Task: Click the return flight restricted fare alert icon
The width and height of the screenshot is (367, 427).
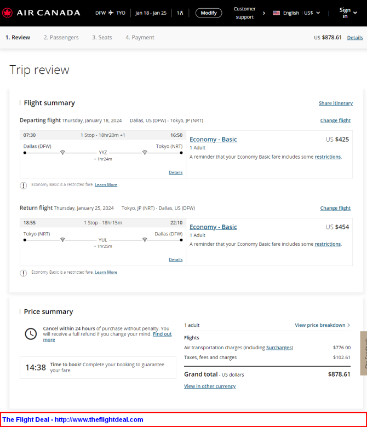Action: pyautogui.click(x=24, y=273)
